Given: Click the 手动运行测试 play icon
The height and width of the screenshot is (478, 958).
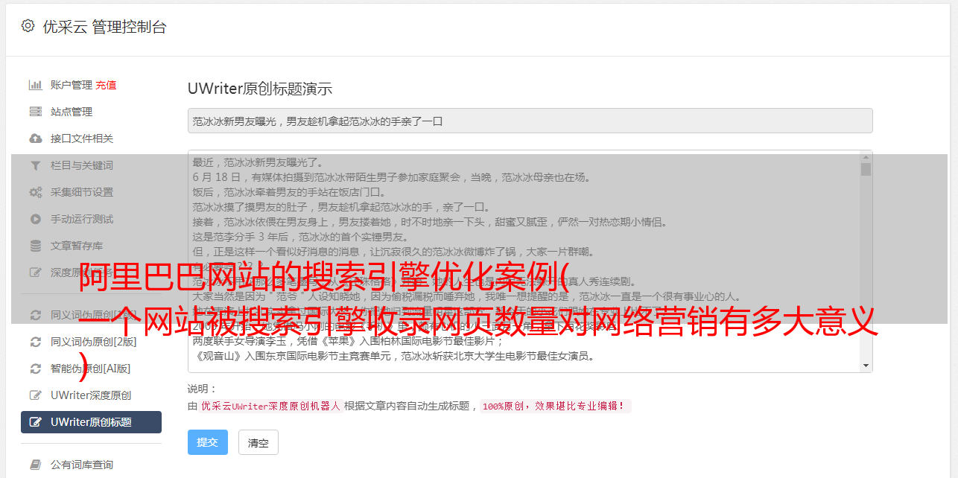Looking at the screenshot, I should (35, 219).
